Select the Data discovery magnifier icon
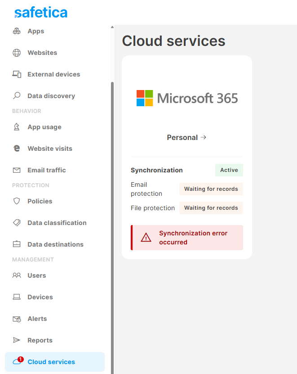 coord(16,96)
